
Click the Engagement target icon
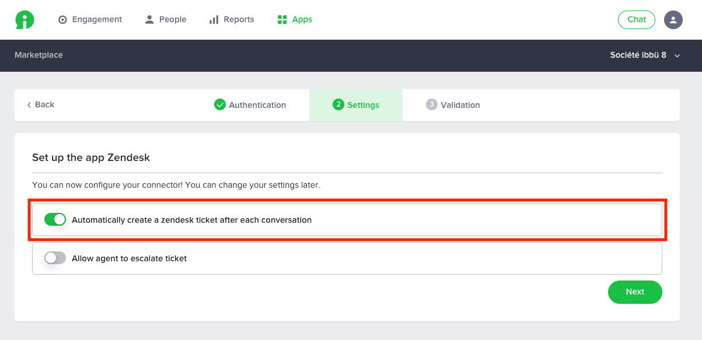63,20
